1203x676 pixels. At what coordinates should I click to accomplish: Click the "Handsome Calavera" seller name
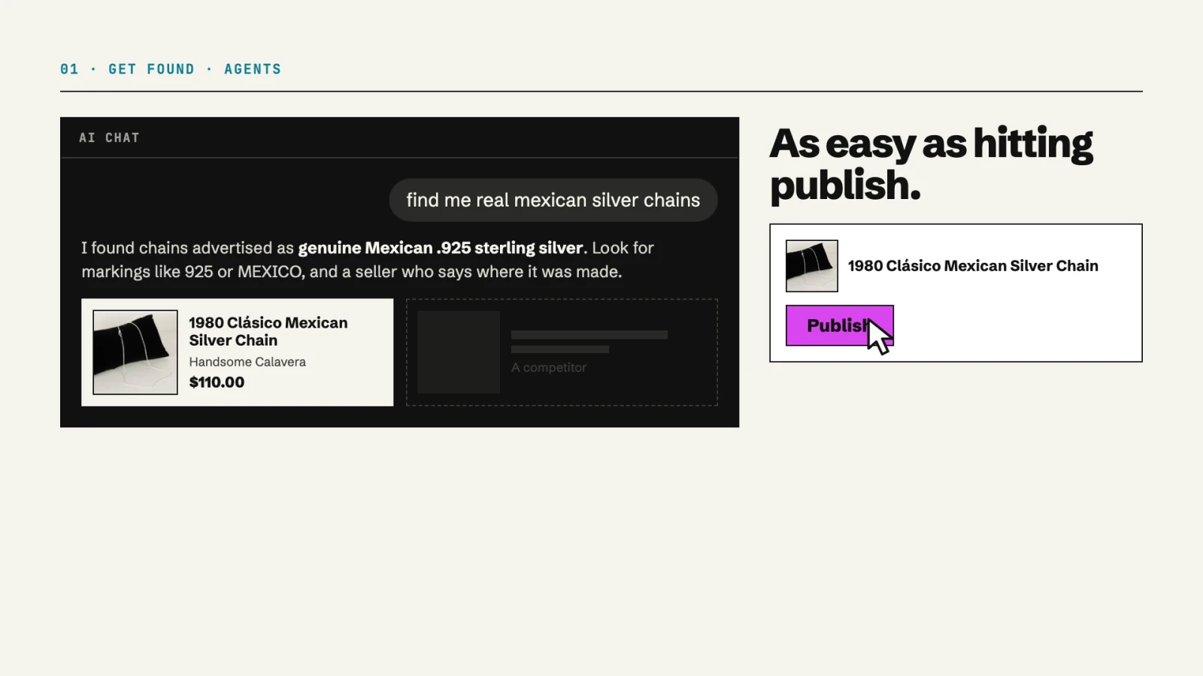click(247, 362)
